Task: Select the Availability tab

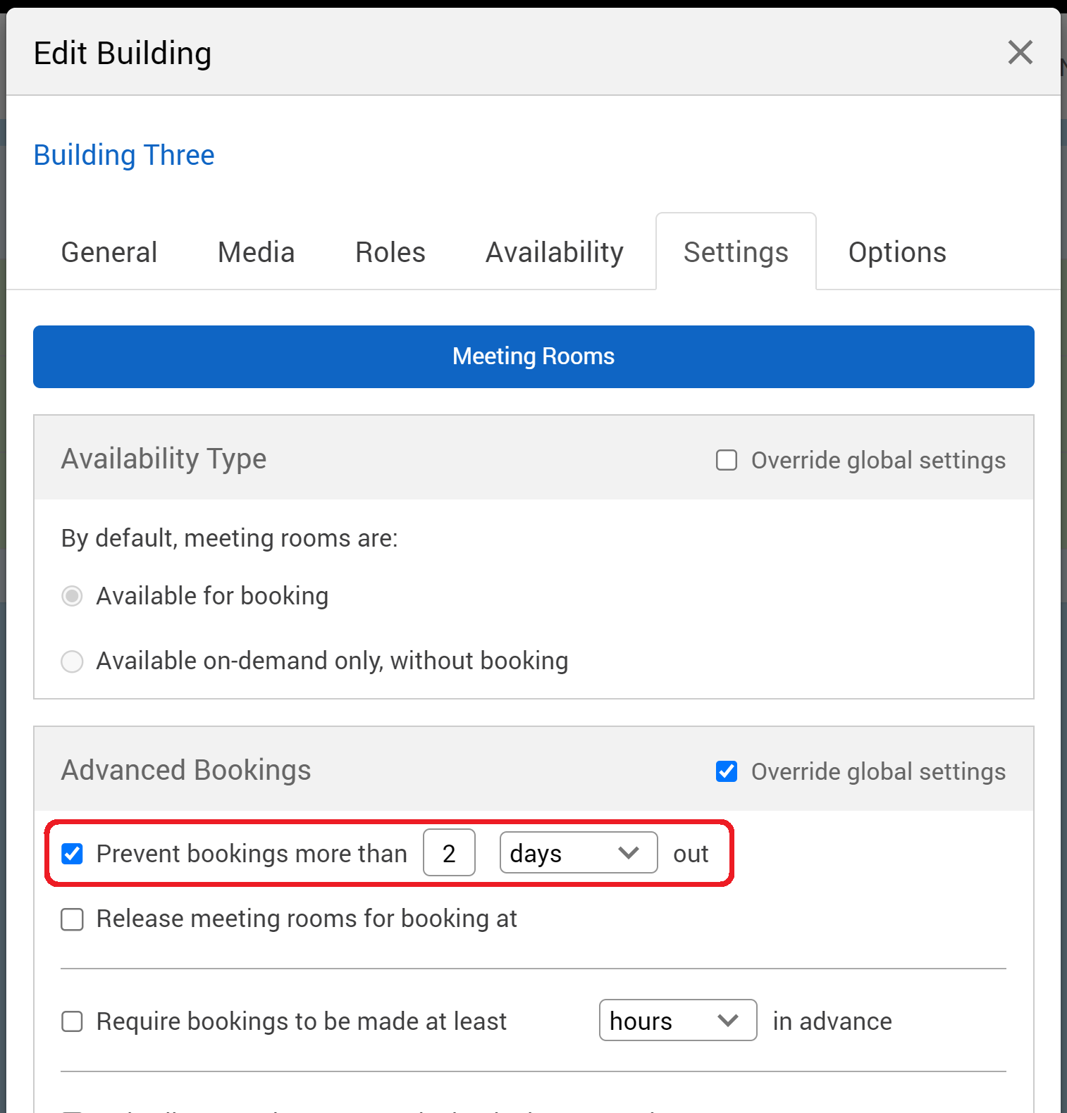Action: [x=555, y=252]
